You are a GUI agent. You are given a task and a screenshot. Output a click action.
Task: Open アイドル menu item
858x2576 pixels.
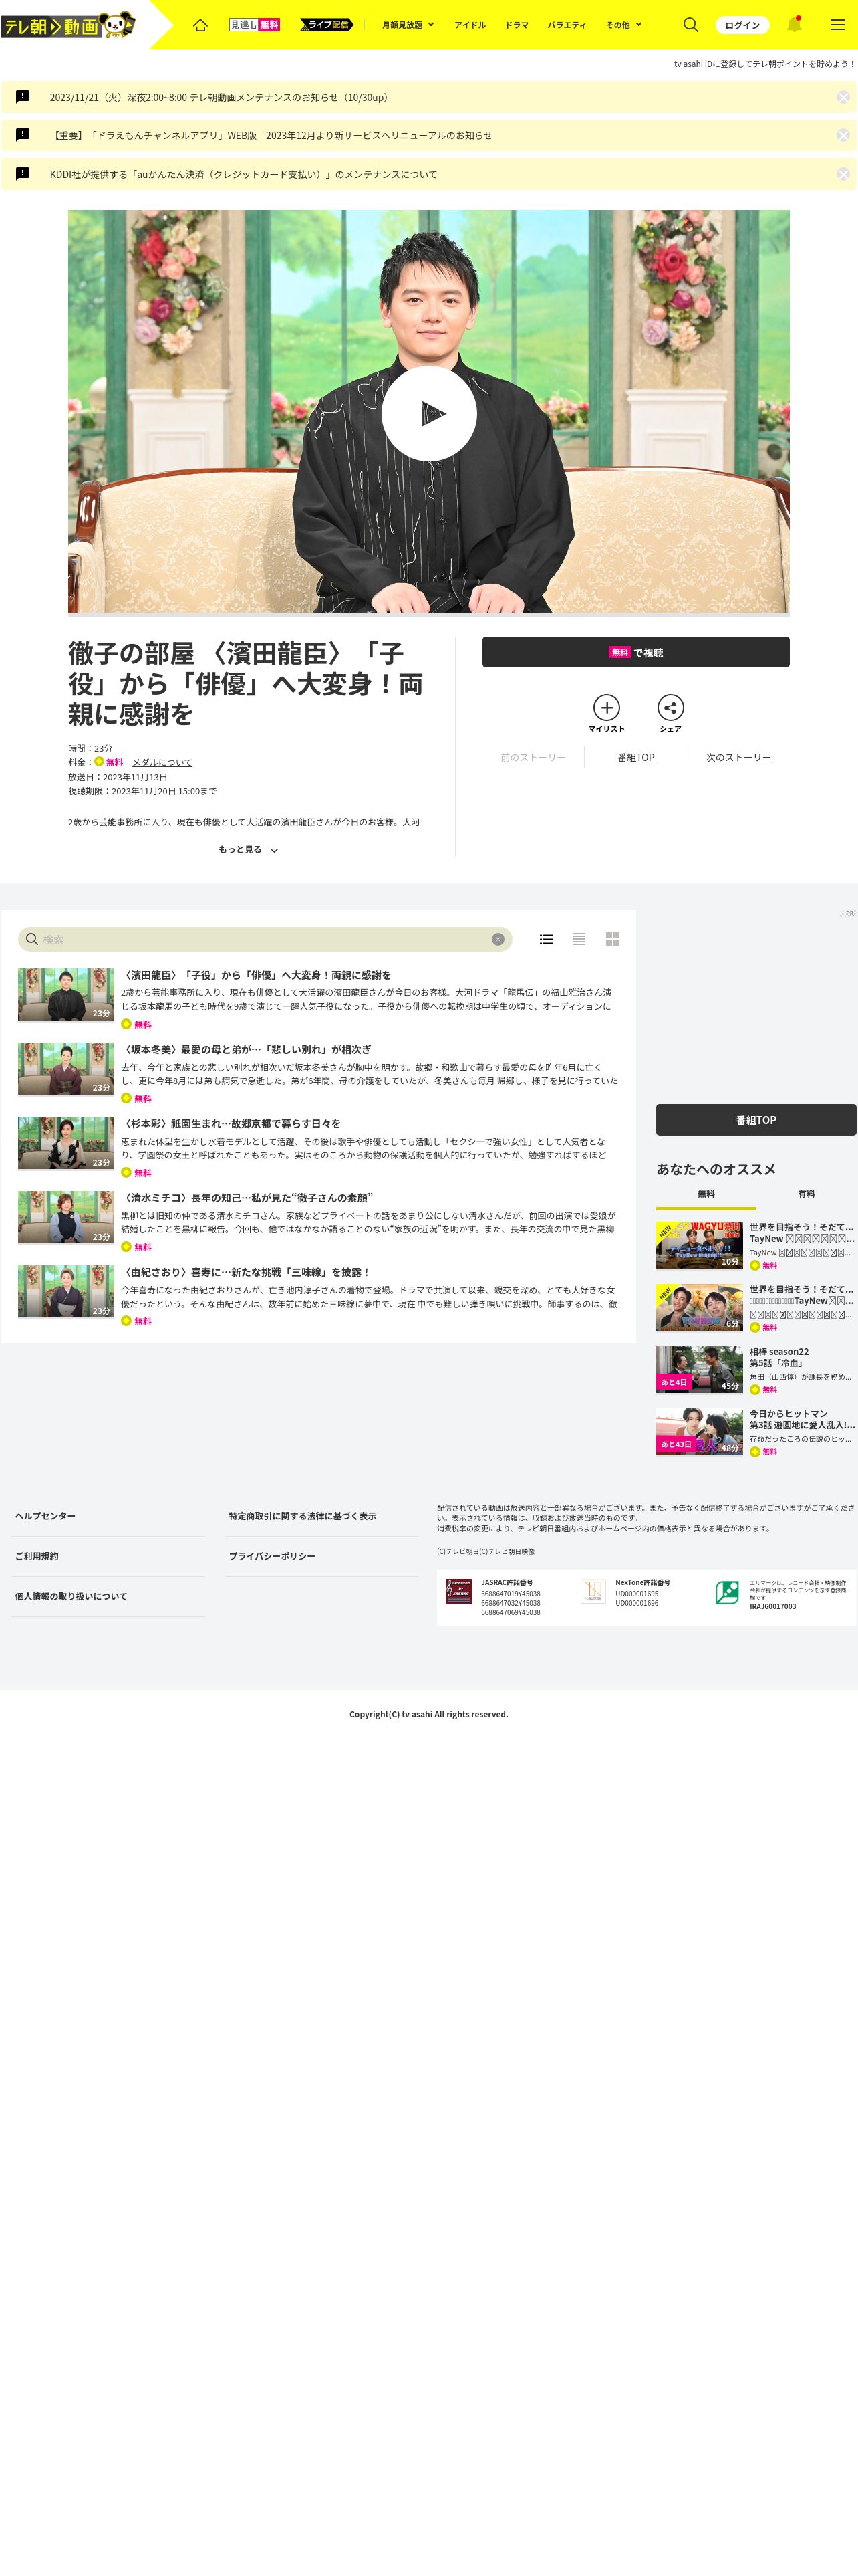[470, 25]
